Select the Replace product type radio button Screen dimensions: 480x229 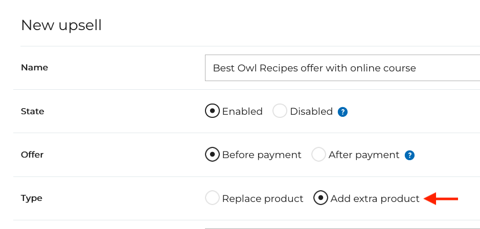tap(212, 198)
